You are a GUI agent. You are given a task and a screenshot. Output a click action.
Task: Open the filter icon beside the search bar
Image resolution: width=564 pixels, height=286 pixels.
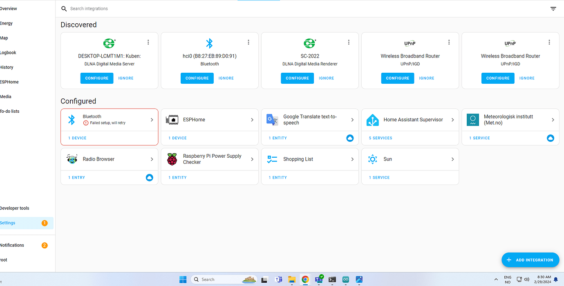click(x=553, y=8)
